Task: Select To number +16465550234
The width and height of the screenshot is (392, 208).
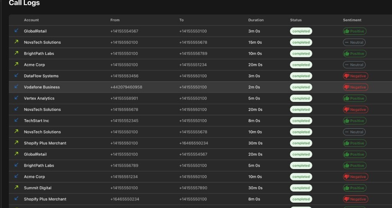Action: pos(194,143)
